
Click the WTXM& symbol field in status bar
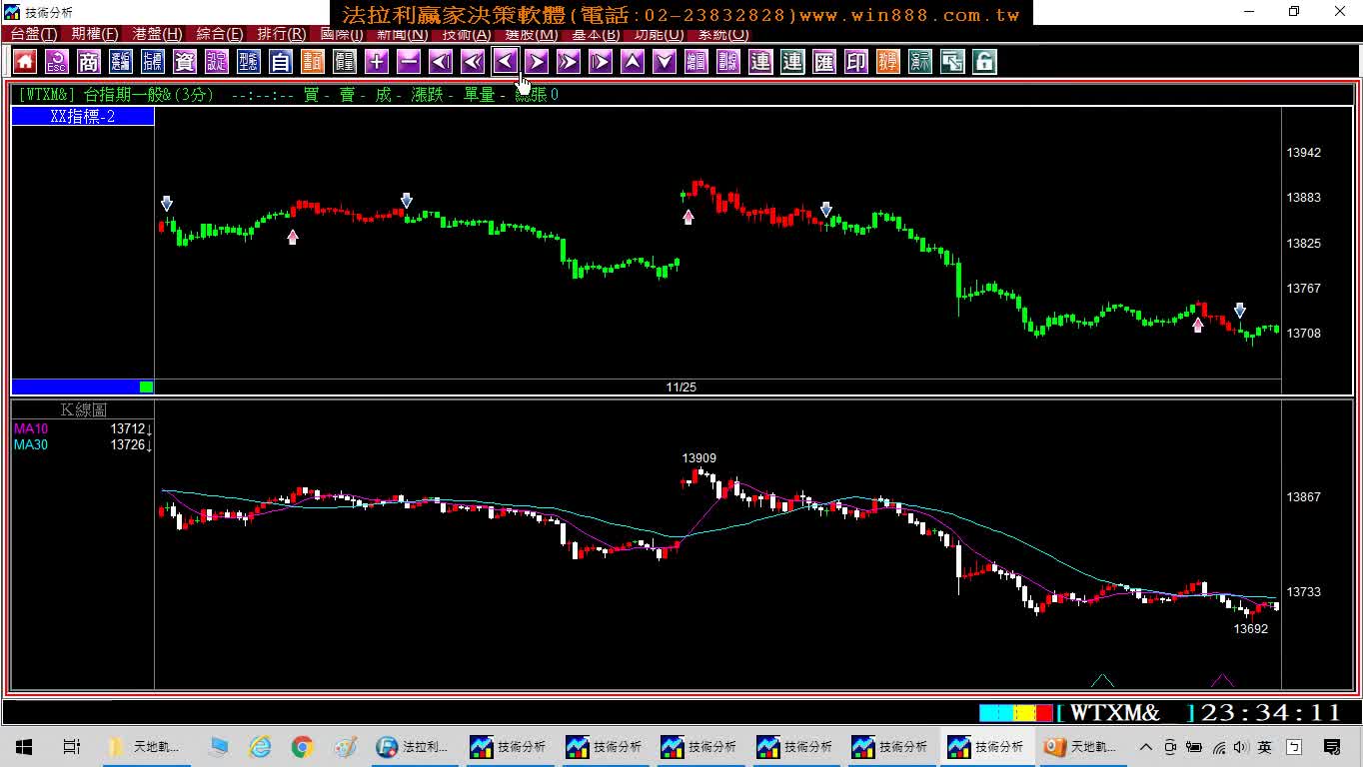coord(1125,713)
